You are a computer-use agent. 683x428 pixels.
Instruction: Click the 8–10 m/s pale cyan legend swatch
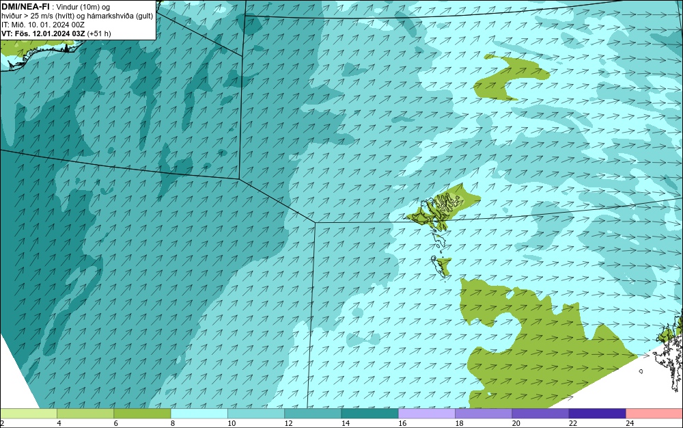(x=199, y=413)
